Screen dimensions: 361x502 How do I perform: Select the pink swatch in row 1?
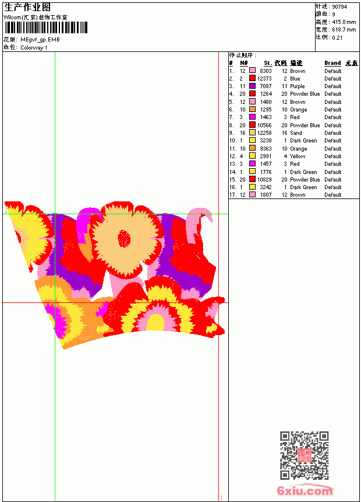coord(252,71)
